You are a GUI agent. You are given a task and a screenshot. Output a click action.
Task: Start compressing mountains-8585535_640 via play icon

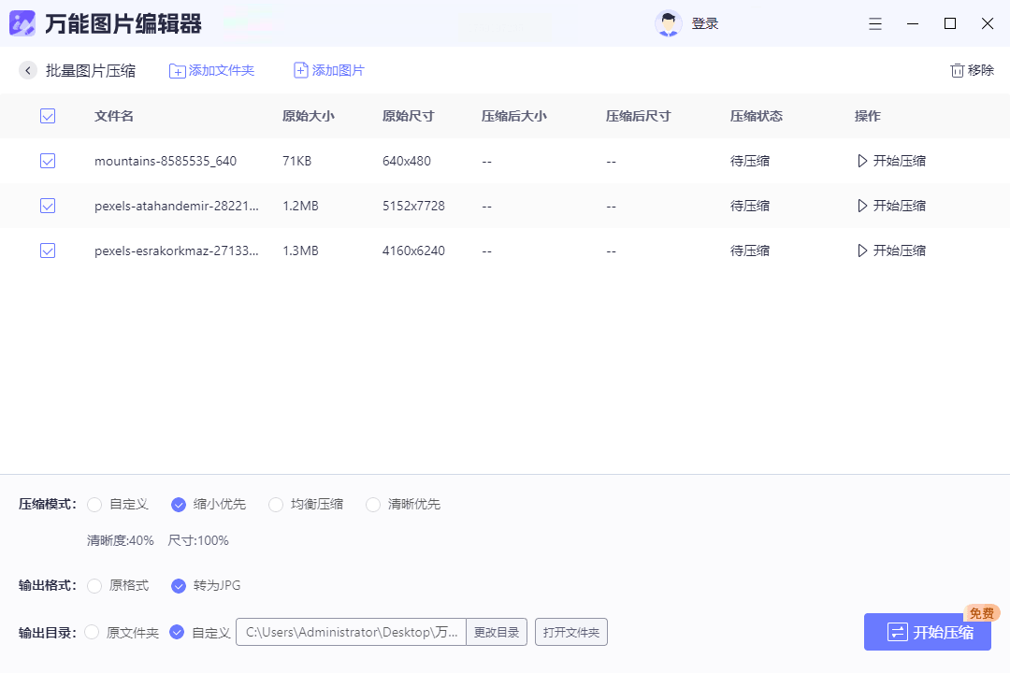click(862, 161)
